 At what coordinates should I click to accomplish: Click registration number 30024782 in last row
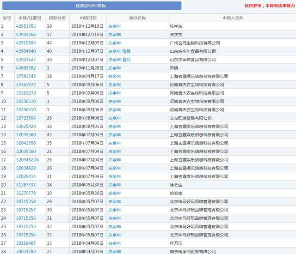(26, 251)
